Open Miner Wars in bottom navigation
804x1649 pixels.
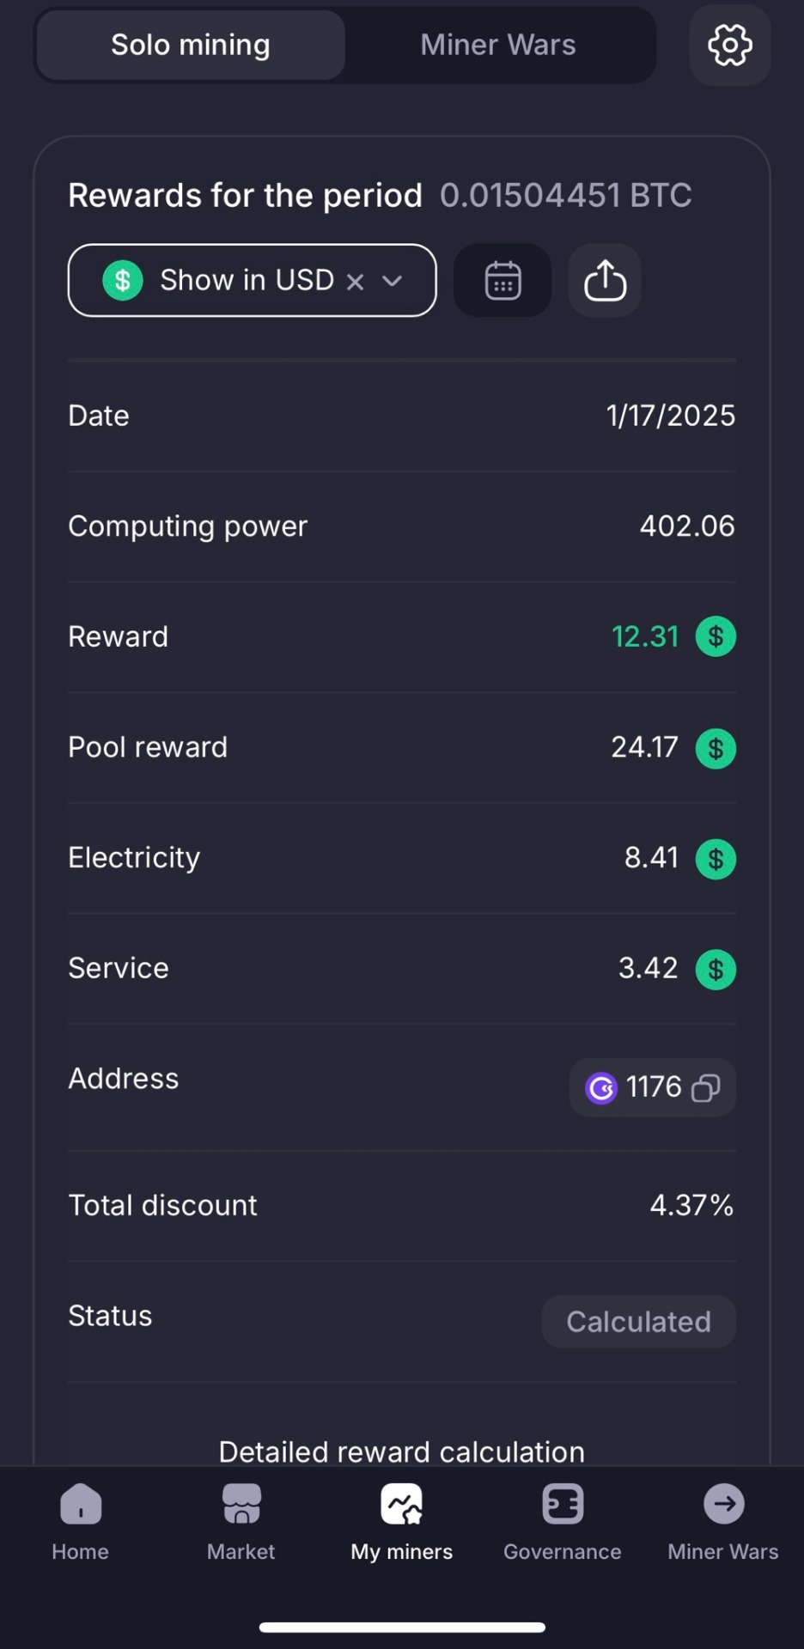coord(723,1522)
